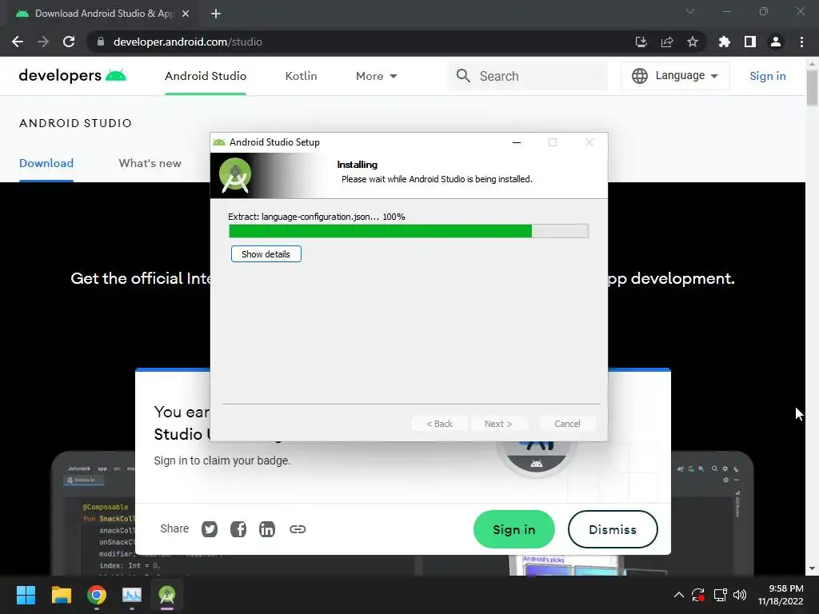Image resolution: width=819 pixels, height=614 pixels.
Task: Click the Next button in setup
Action: click(x=497, y=424)
